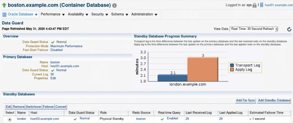Screen dimensions: 293x123
Task: Click the Real-time Query Enabled link
Action: pos(173,118)
